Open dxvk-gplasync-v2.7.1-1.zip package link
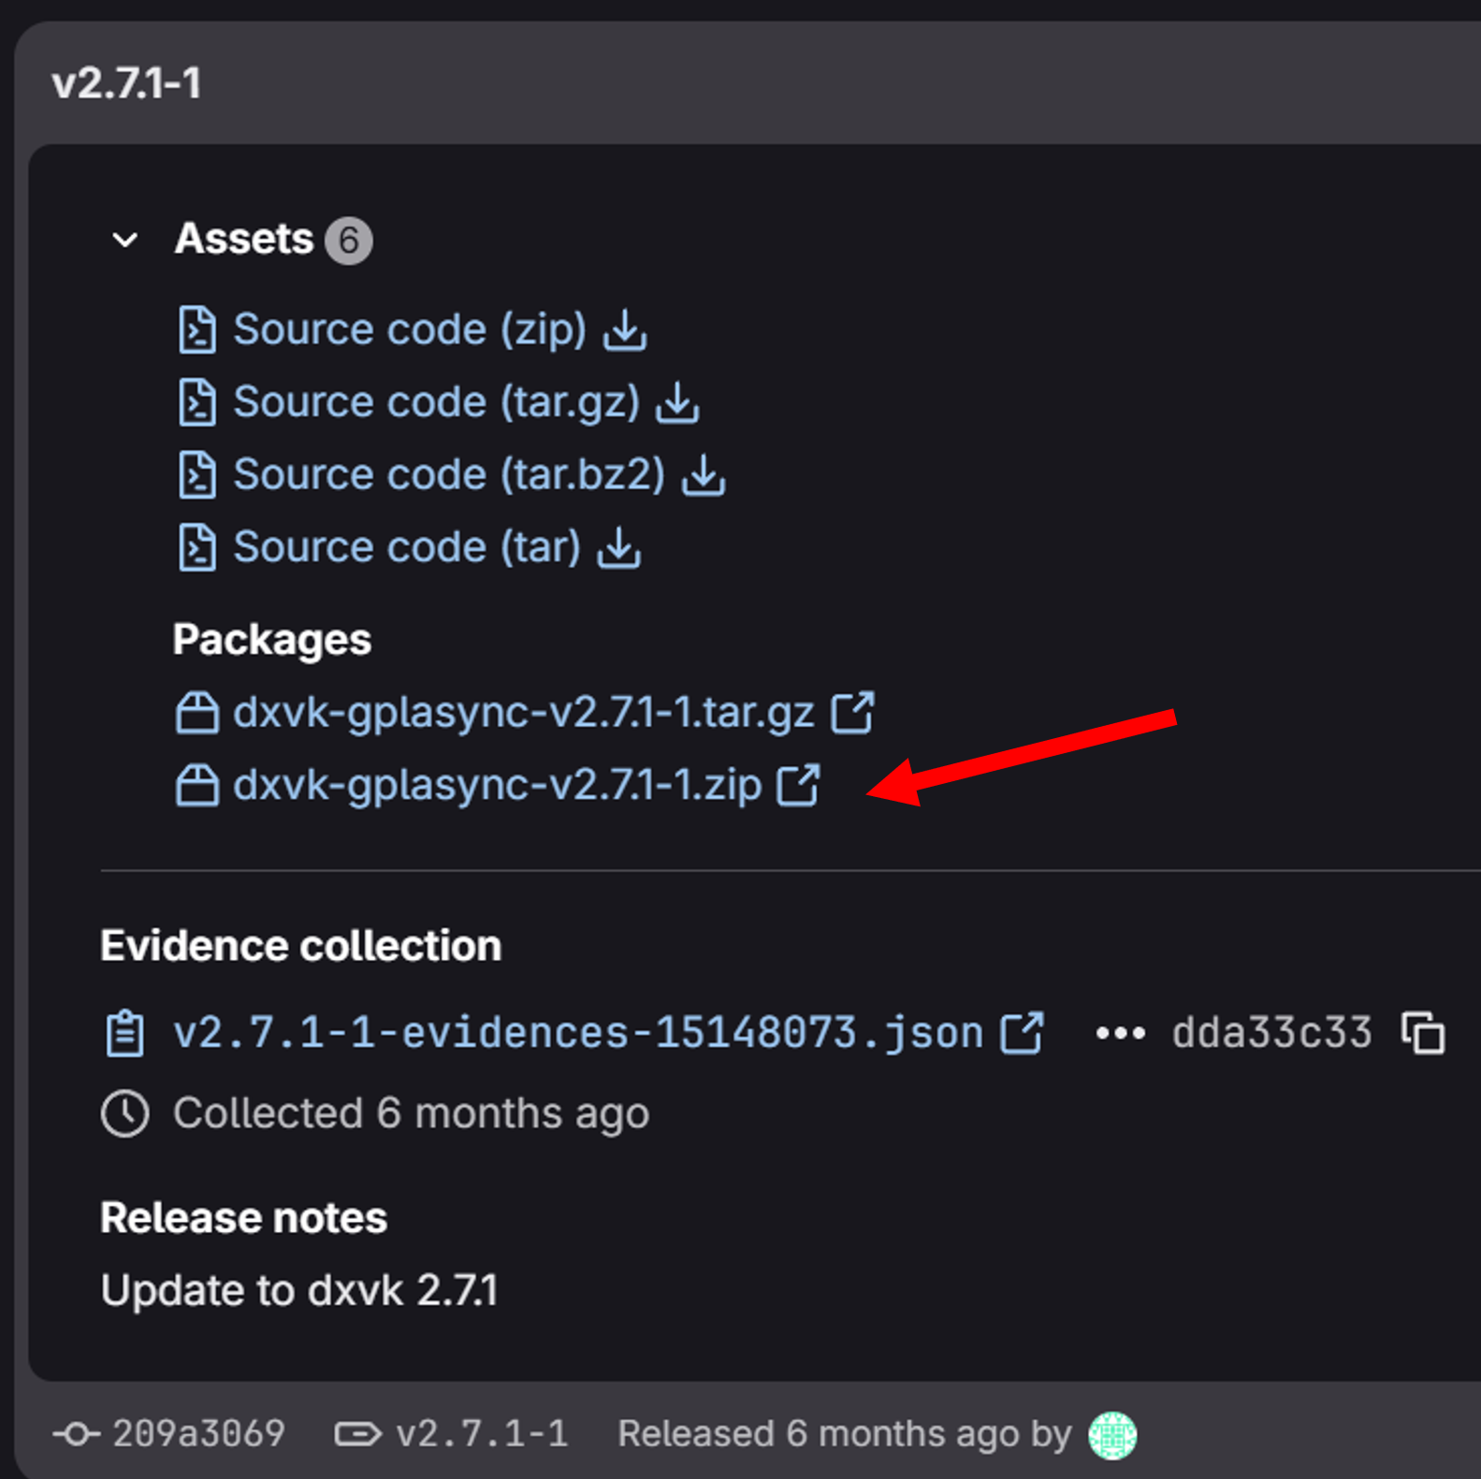The image size is (1481, 1479). pos(498,785)
